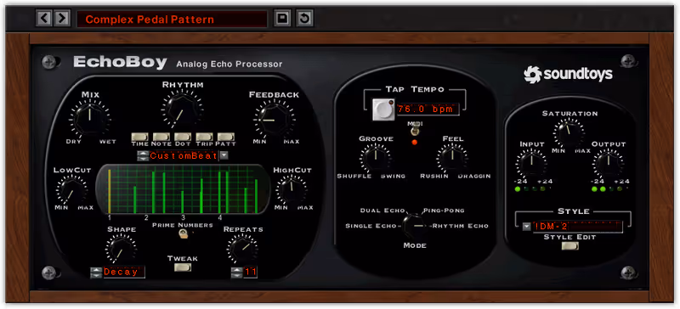Open the CustomBeat pattern dropdown arrow
The image size is (680, 309).
(224, 155)
